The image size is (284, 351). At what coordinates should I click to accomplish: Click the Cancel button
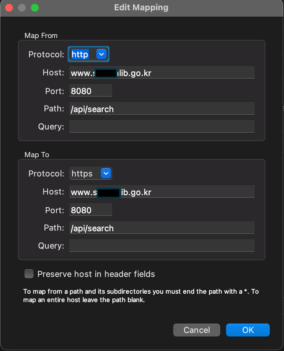[x=197, y=330]
